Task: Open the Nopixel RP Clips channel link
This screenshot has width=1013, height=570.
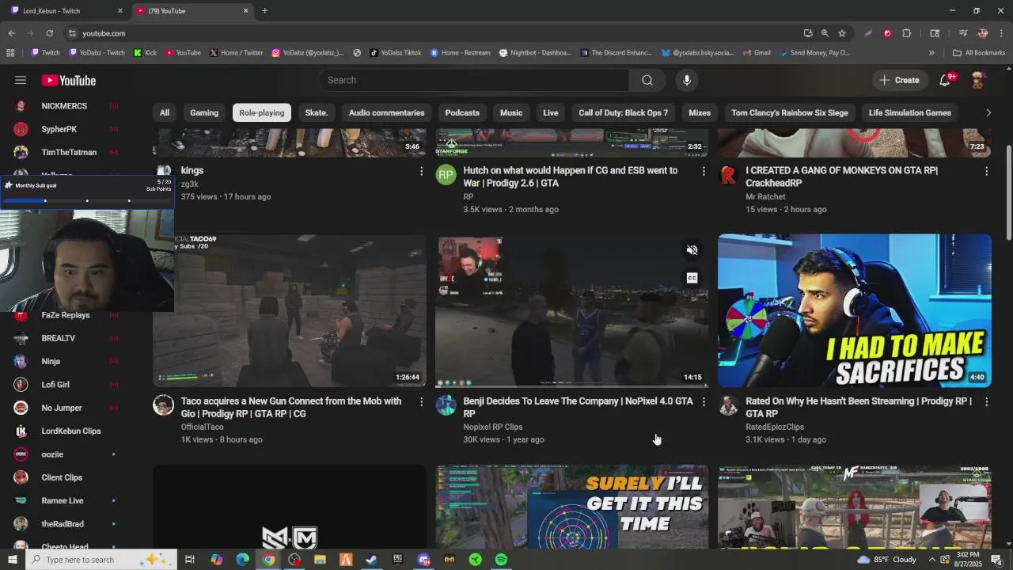Action: (493, 427)
